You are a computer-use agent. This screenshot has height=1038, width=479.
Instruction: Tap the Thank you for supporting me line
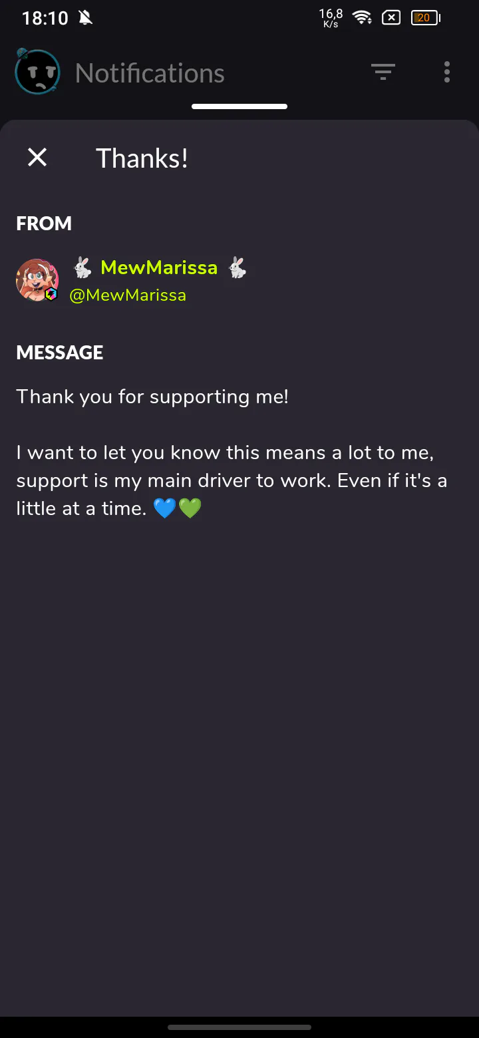(x=152, y=397)
